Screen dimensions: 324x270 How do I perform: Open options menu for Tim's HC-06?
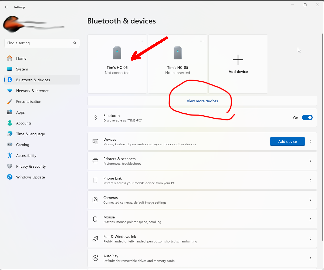point(141,41)
